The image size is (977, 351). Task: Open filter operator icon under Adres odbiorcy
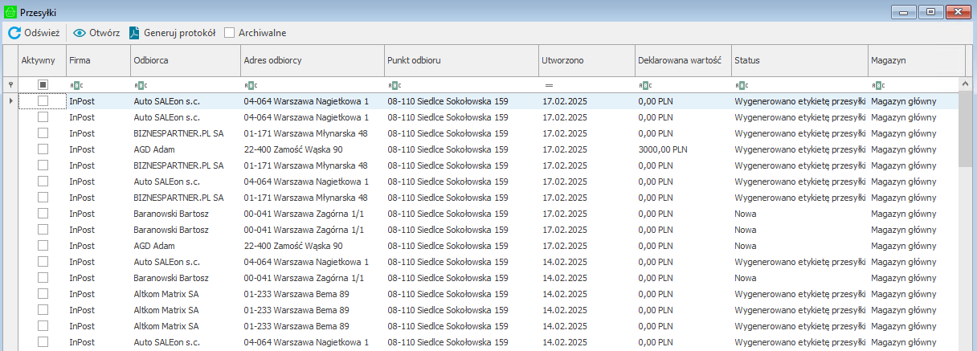pos(251,85)
